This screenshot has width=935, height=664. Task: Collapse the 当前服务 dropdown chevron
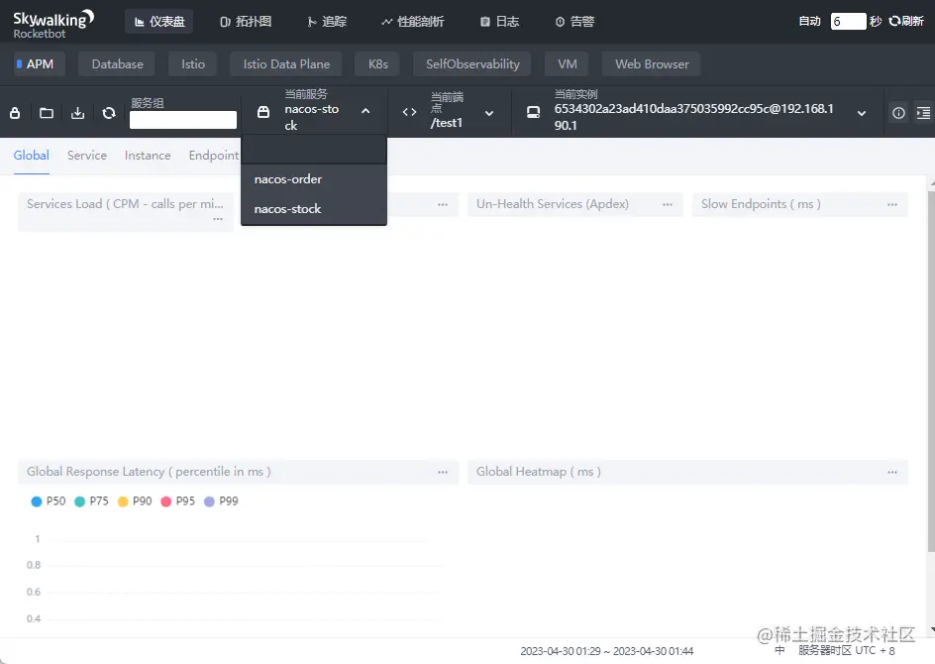tap(365, 111)
